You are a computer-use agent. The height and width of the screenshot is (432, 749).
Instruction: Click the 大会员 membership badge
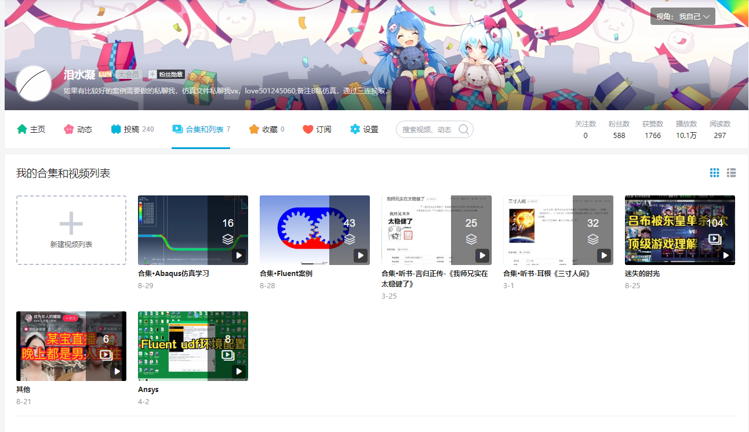(128, 74)
